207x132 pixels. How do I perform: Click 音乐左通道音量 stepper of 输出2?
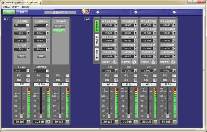pyautogui.click(x=135, y=25)
